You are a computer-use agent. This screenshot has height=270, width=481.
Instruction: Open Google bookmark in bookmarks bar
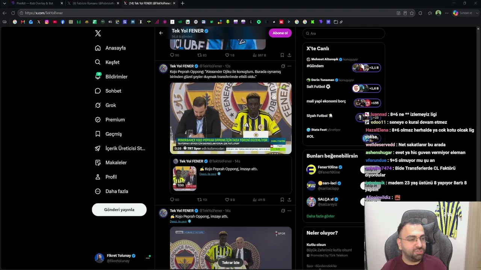(x=15, y=22)
